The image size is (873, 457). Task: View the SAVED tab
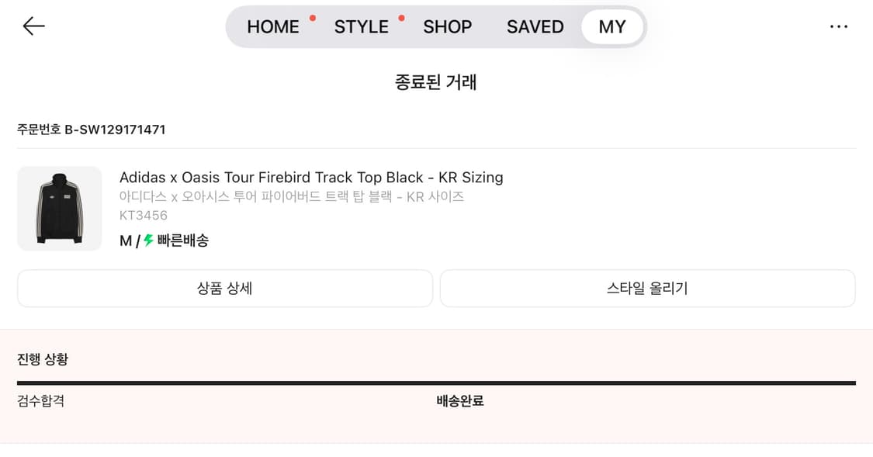(x=535, y=26)
